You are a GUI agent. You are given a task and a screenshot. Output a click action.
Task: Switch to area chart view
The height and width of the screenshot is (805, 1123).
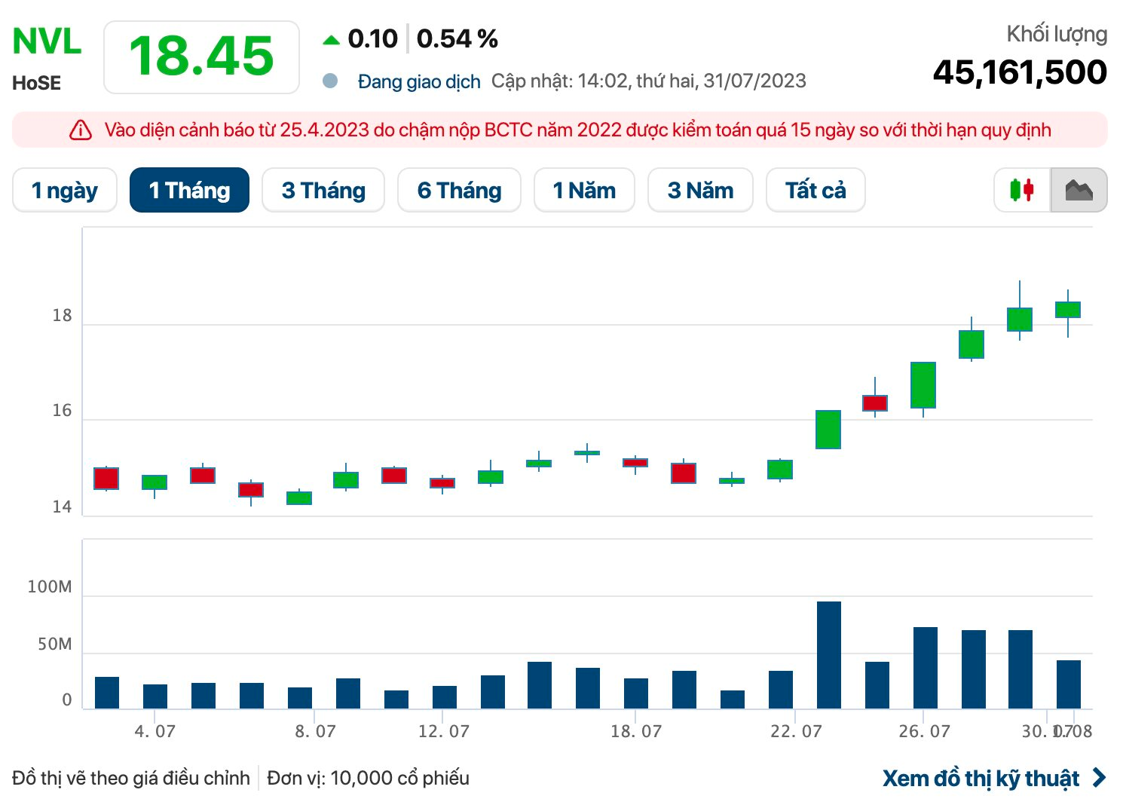(1079, 190)
